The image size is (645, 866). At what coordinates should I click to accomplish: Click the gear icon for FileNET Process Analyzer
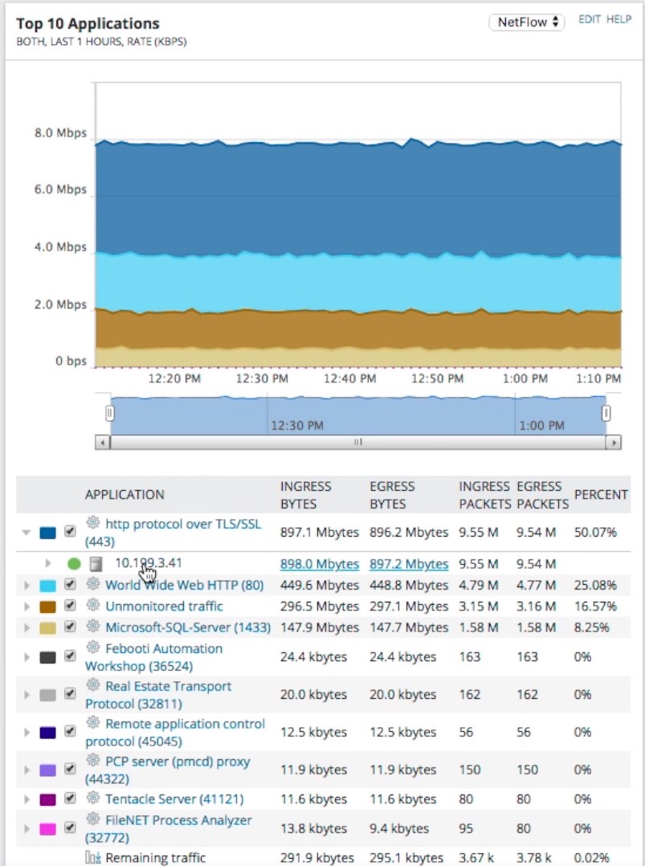pyautogui.click(x=93, y=819)
